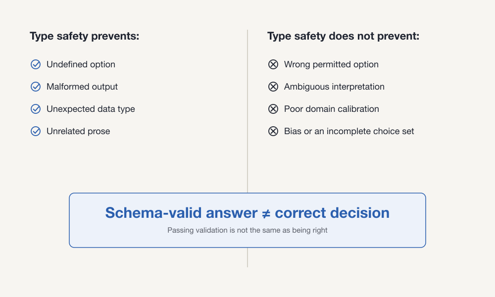Click the checkmark icon next to Malformed output

(36, 87)
